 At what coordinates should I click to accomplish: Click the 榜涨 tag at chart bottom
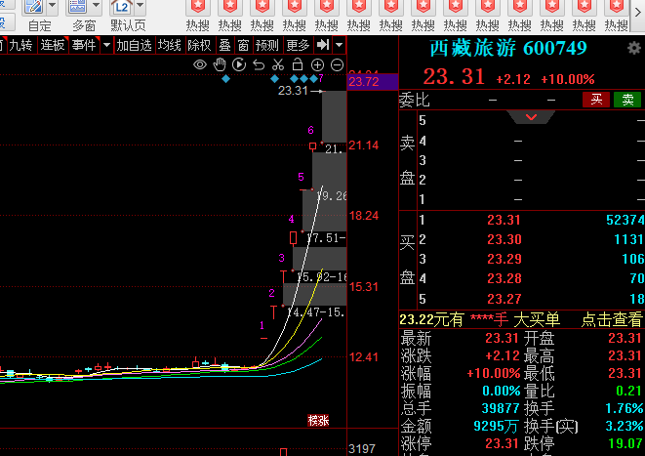pos(318,420)
